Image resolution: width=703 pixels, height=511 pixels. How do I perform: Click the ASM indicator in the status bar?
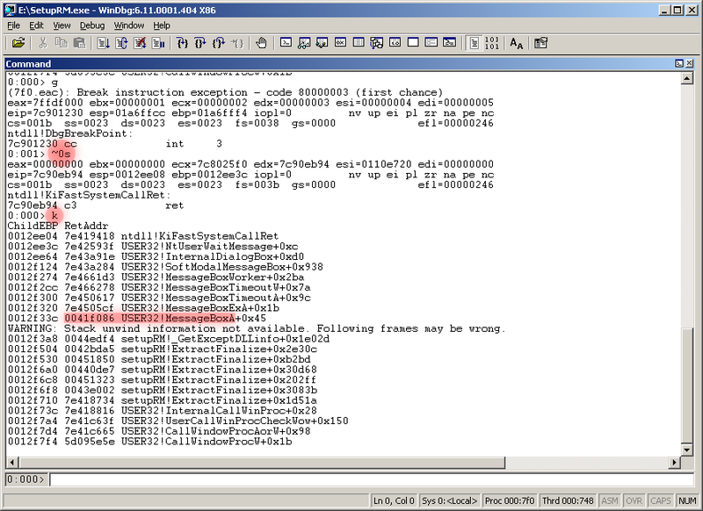[x=610, y=500]
